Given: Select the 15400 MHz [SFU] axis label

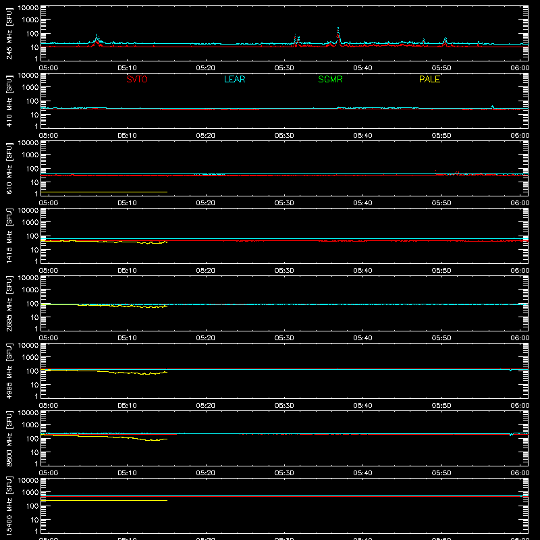Looking at the screenshot, I should tap(9, 506).
